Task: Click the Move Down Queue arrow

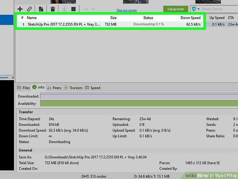Action: [93, 9]
